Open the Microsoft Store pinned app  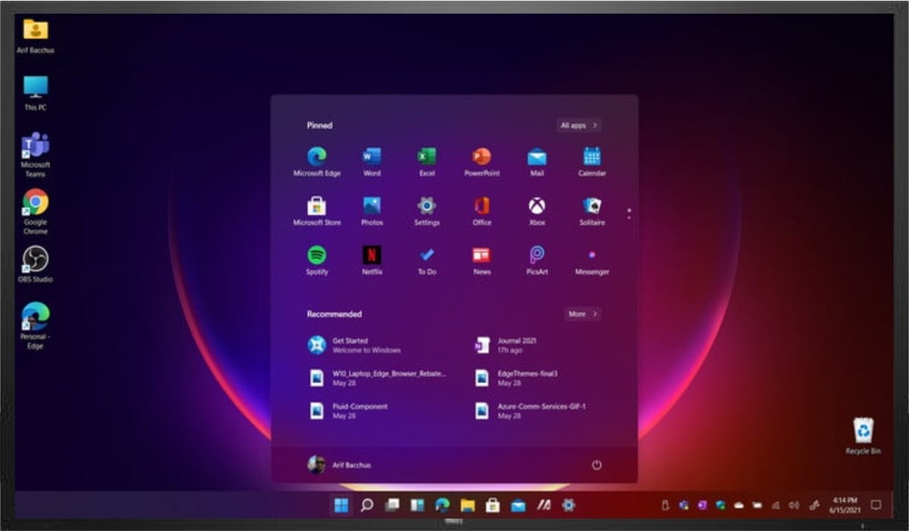point(316,207)
